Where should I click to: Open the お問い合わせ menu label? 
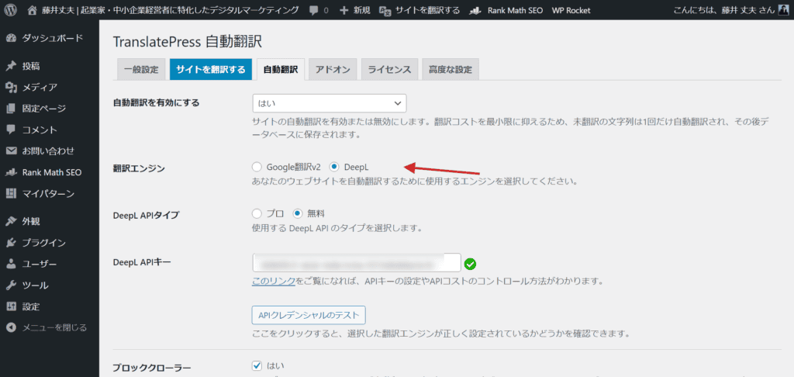48,151
